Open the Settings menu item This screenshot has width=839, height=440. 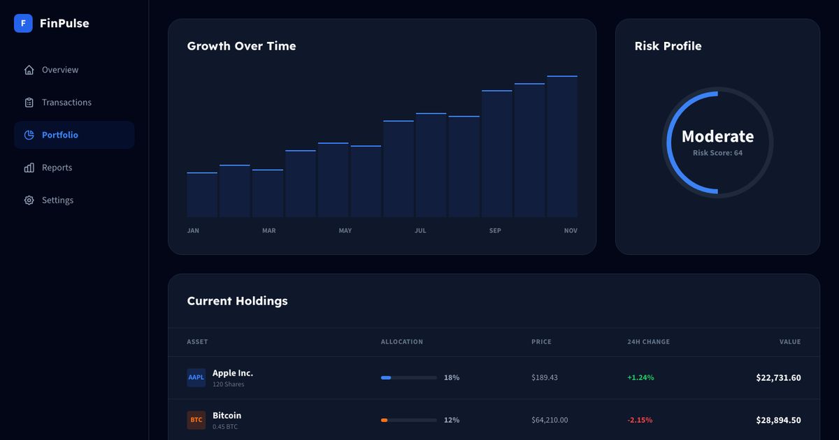(74, 200)
